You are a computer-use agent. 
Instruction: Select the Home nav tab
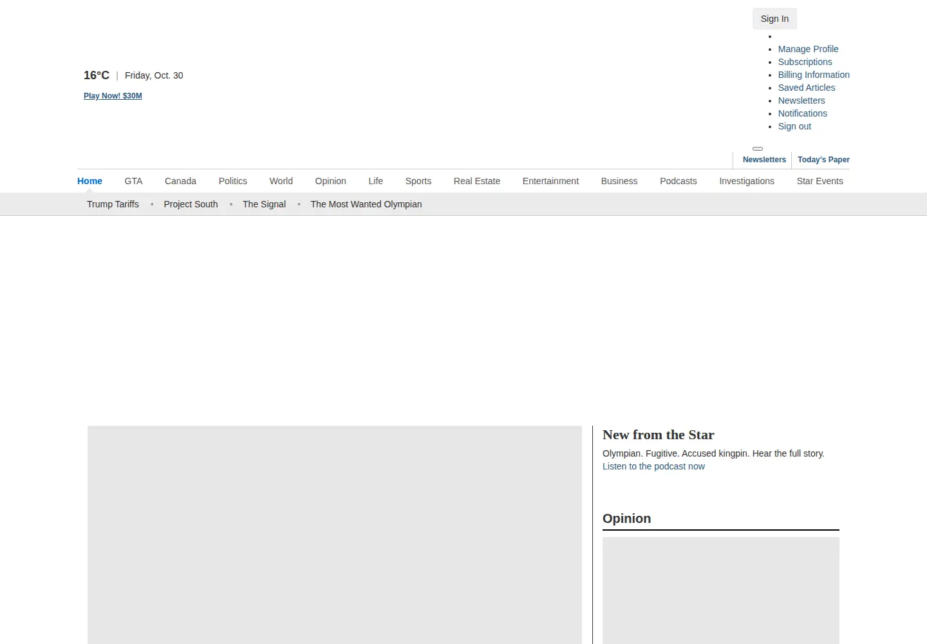pos(89,181)
